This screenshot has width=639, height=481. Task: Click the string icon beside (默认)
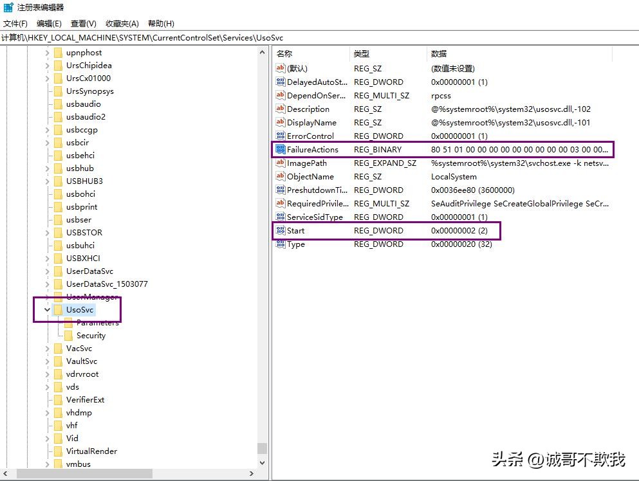pyautogui.click(x=280, y=68)
